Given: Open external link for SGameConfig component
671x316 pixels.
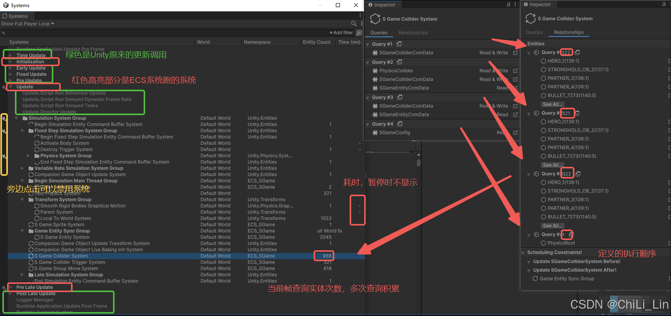Looking at the screenshot, I should click(515, 133).
